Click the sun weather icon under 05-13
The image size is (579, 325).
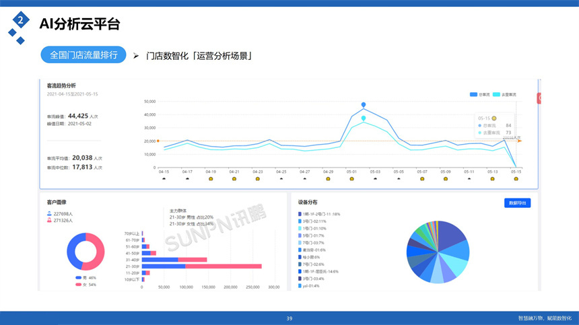coord(493,179)
